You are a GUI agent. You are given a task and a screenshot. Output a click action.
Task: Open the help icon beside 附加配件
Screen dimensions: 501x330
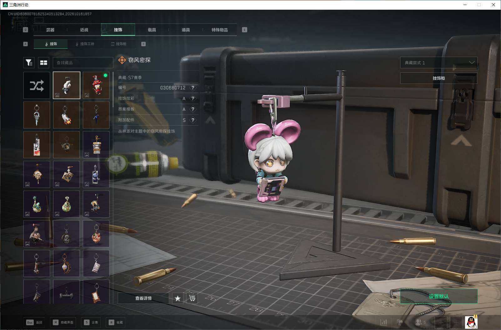(193, 120)
